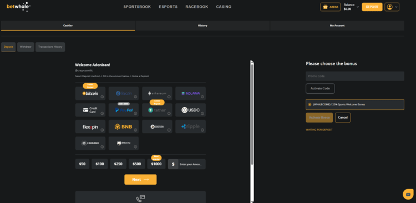Open the info icon on the Flexepin tile
416x203 pixels.
click(x=102, y=130)
